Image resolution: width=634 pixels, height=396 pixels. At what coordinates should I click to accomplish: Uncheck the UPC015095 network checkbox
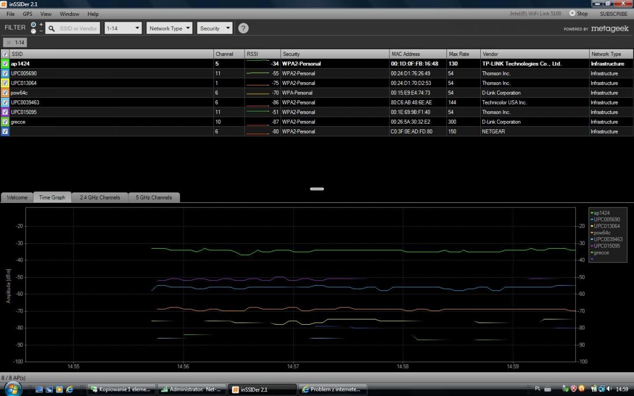click(5, 112)
